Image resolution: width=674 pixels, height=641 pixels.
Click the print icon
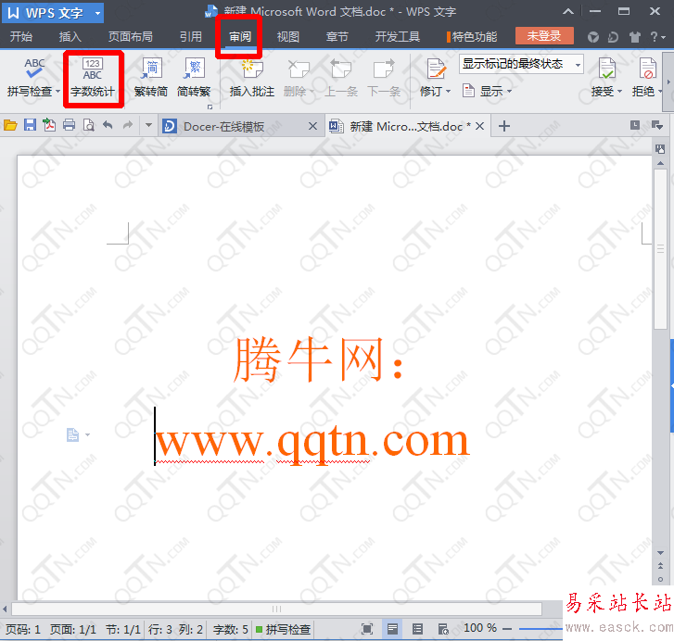[69, 125]
